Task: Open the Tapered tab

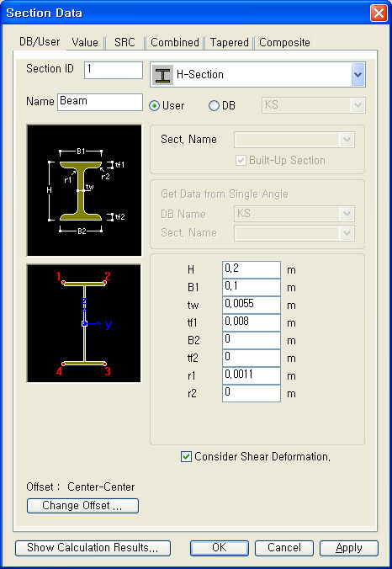Action: pyautogui.click(x=229, y=42)
